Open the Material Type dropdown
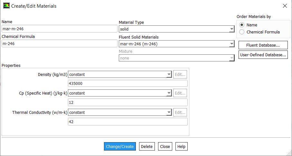Viewport: 292px width, 156px height. (176, 29)
